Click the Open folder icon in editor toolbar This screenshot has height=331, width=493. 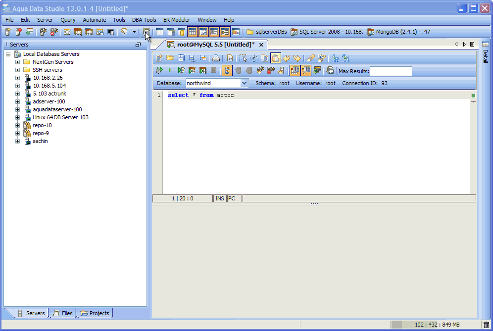[x=170, y=58]
